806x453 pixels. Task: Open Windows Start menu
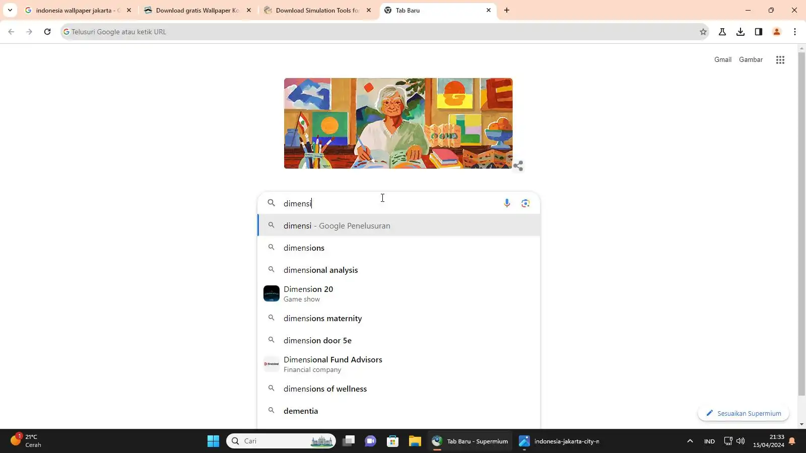click(213, 441)
